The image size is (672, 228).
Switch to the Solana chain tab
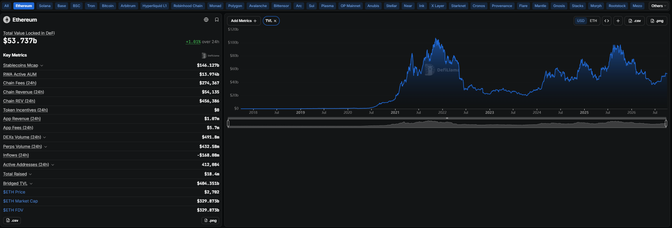click(45, 6)
